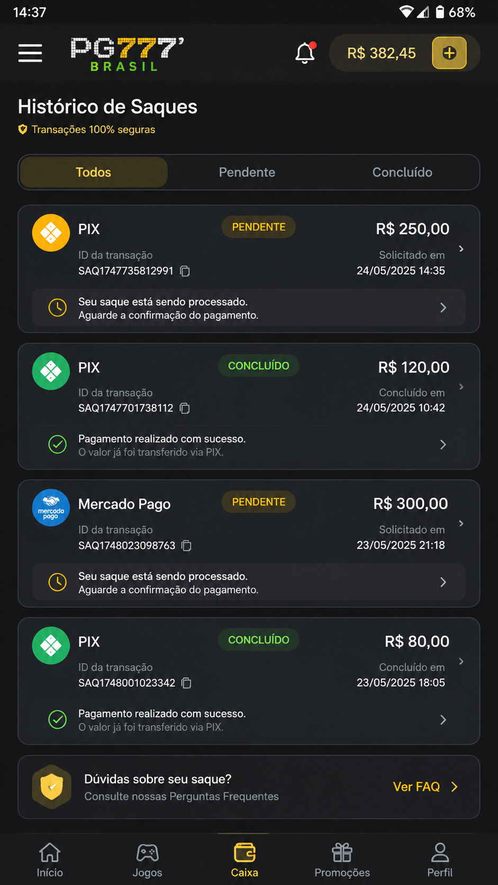498x885 pixels.
Task: Expand R$ 300,00 Mercado Pago processing message
Action: click(249, 582)
